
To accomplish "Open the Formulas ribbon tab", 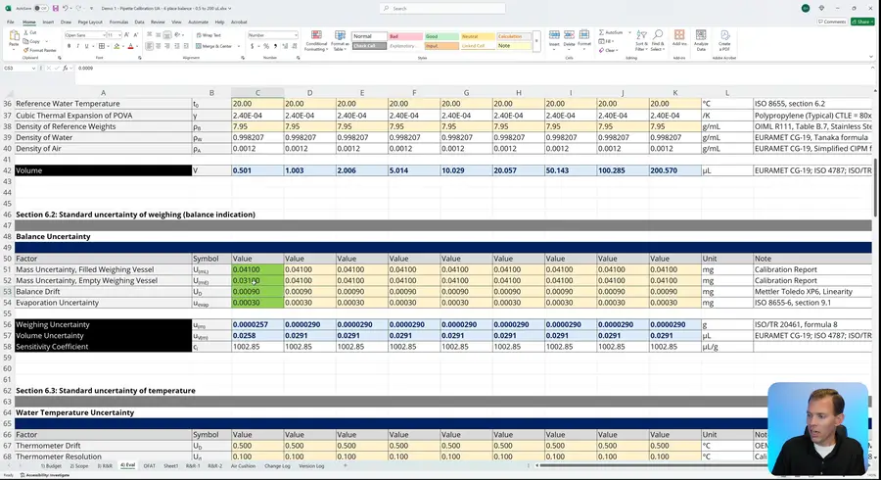I will tap(118, 21).
